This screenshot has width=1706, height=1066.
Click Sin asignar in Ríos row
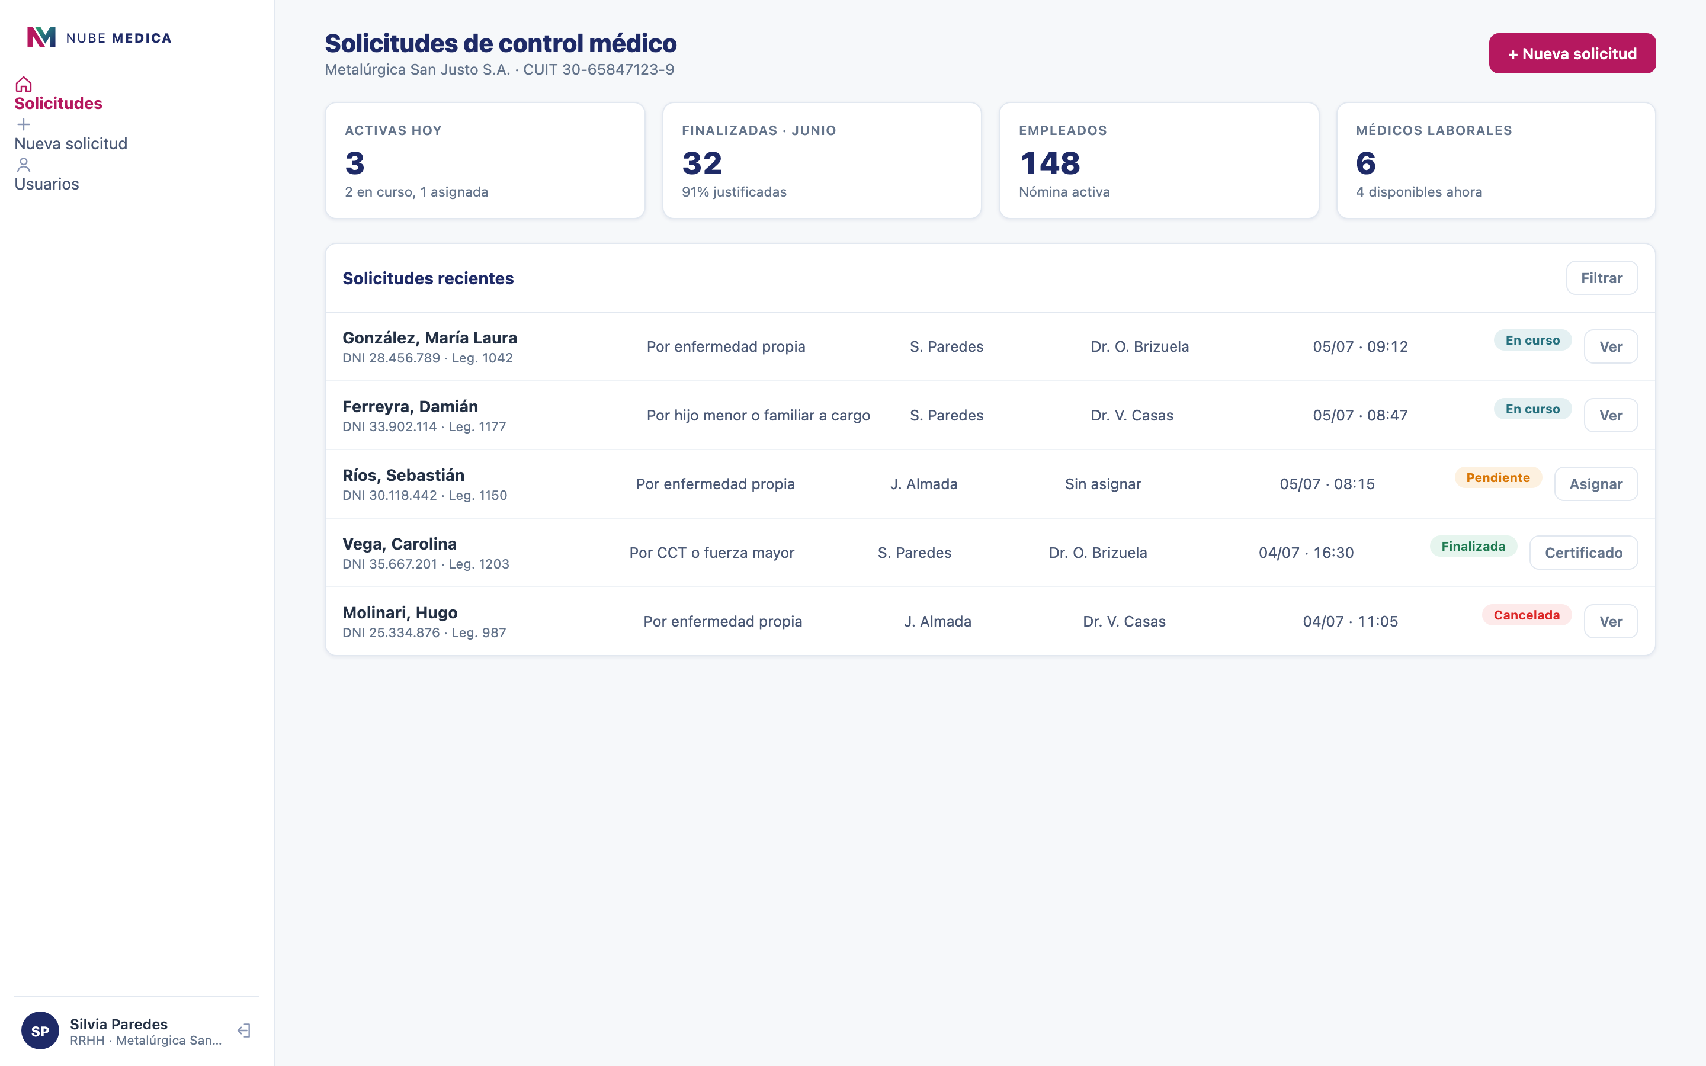click(1102, 484)
